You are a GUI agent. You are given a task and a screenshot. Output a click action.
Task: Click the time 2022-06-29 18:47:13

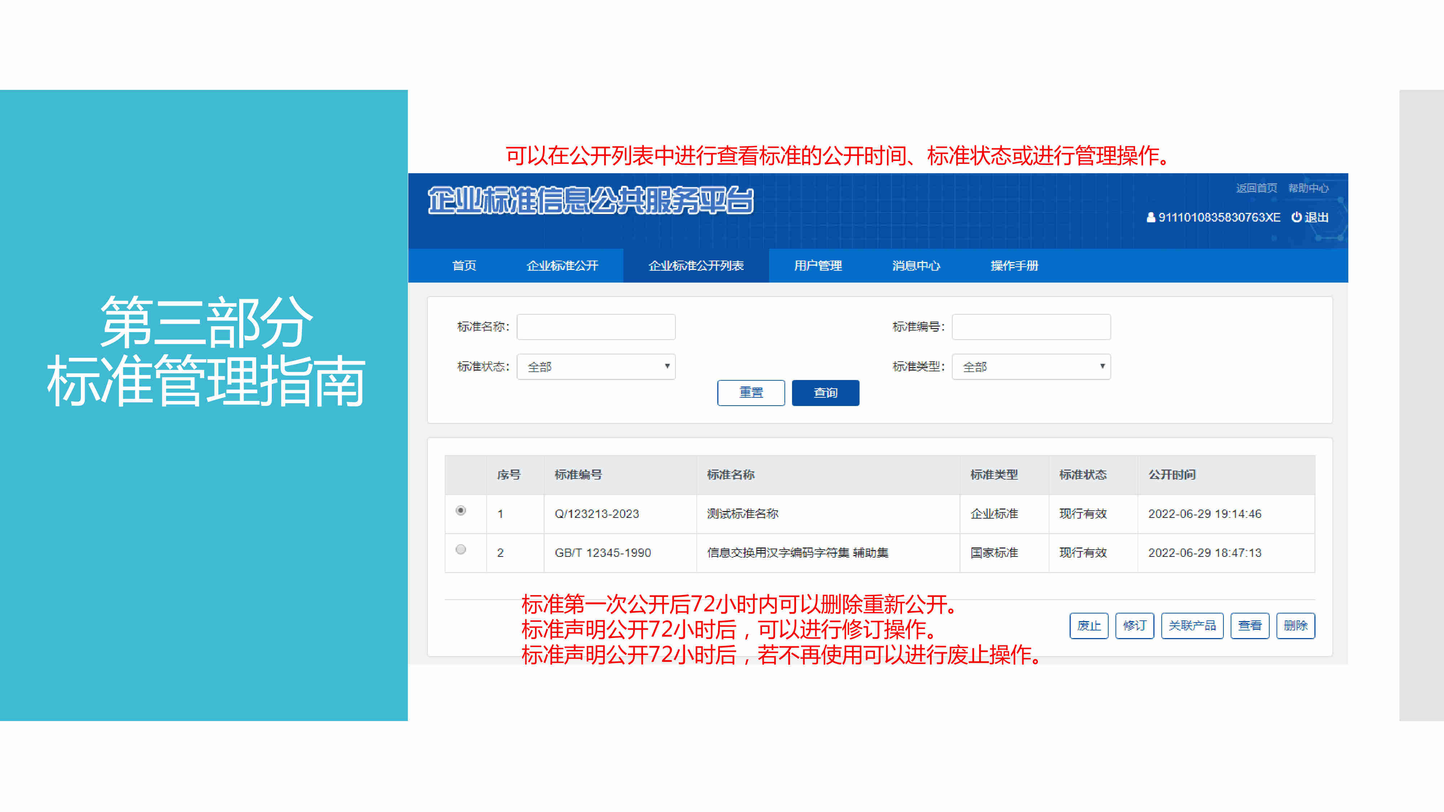click(x=1205, y=553)
